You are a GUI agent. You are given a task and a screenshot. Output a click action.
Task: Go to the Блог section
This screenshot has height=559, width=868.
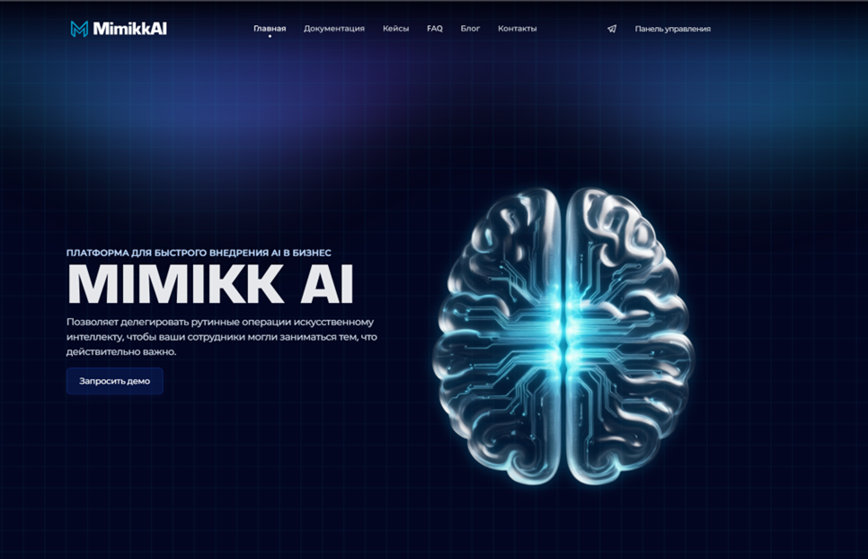[471, 28]
